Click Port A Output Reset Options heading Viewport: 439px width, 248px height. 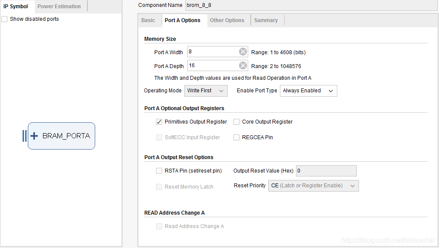(x=179, y=157)
